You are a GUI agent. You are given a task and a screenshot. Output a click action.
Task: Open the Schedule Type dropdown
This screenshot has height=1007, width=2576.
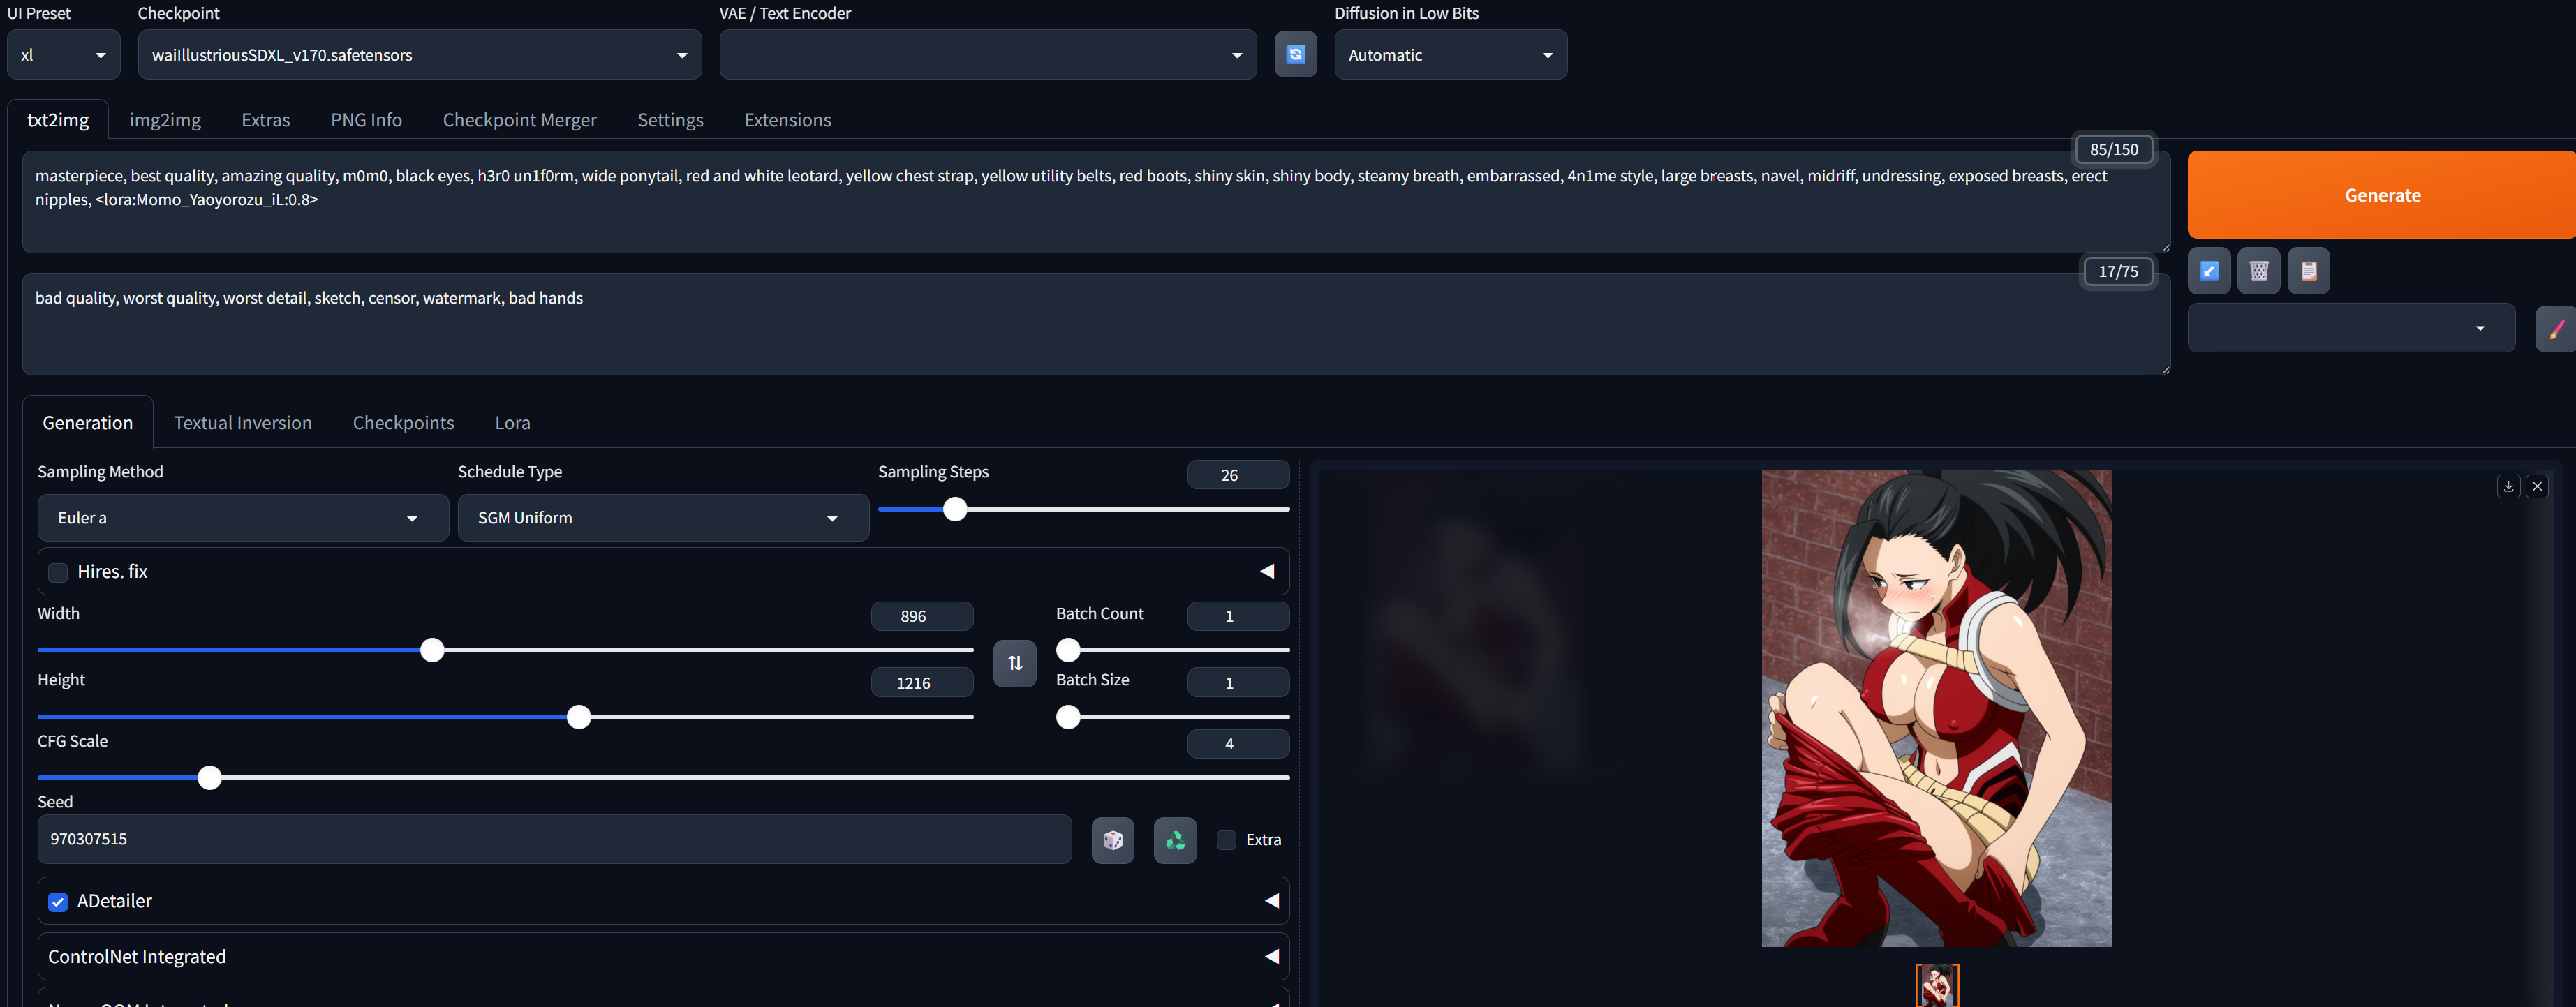(663, 518)
